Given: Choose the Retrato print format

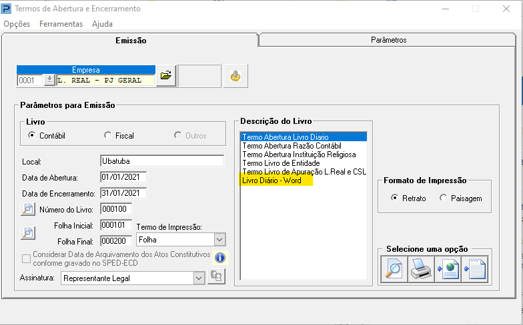Looking at the screenshot, I should pyautogui.click(x=395, y=198).
